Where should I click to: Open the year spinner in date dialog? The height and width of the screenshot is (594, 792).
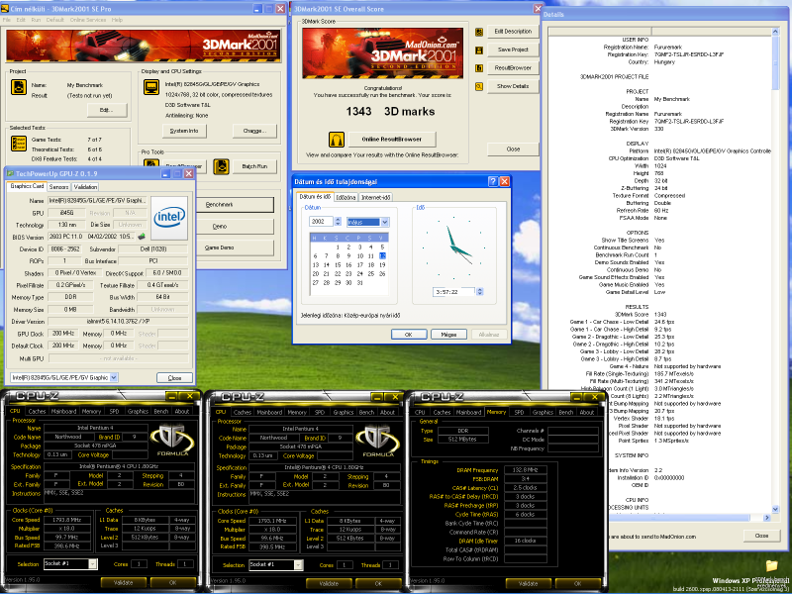(338, 222)
